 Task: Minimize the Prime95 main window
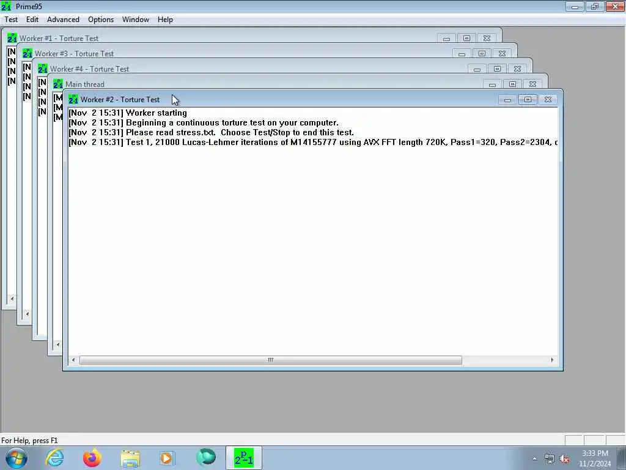pos(575,6)
